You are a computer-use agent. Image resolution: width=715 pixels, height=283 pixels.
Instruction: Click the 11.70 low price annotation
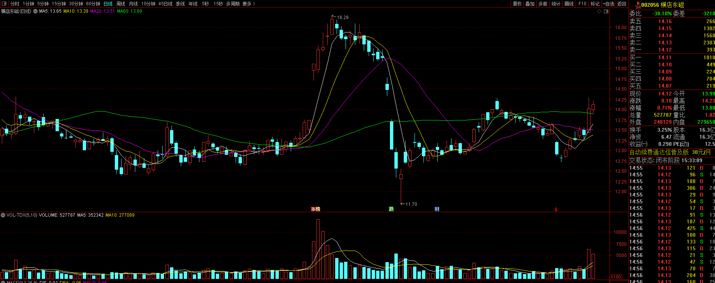click(x=411, y=204)
